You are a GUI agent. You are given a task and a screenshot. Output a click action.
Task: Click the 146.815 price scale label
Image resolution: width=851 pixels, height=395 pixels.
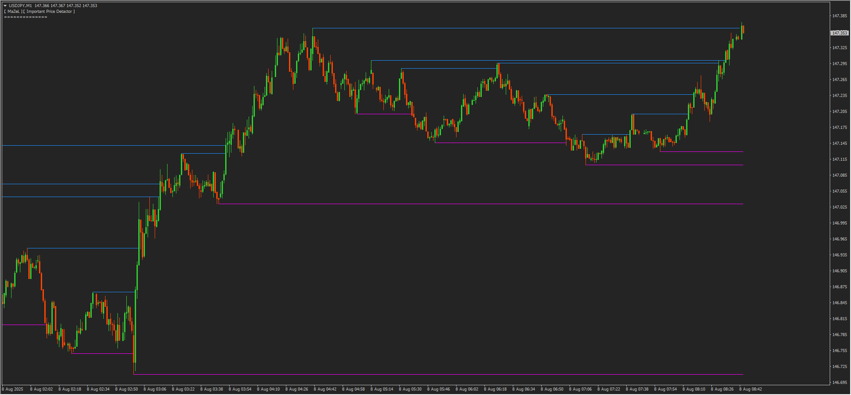click(x=839, y=319)
